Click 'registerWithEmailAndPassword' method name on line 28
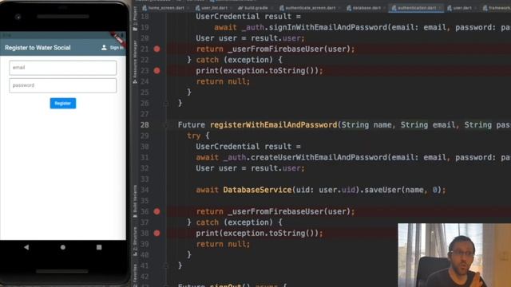Screen dimensions: 511x287 (273, 125)
